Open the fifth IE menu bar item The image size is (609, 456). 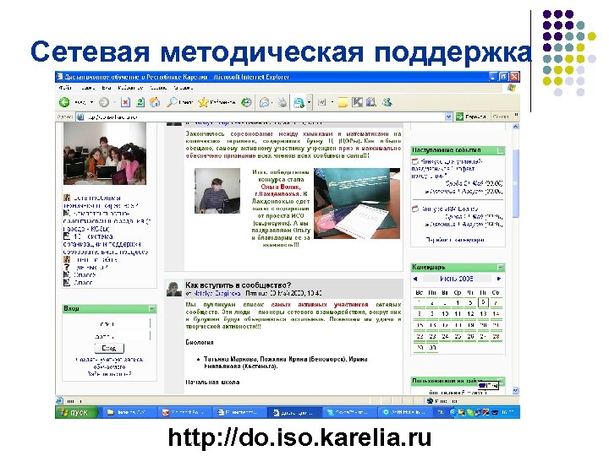158,88
